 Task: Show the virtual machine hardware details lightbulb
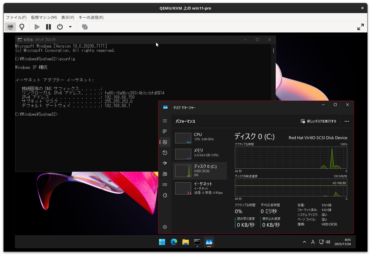coord(22,27)
